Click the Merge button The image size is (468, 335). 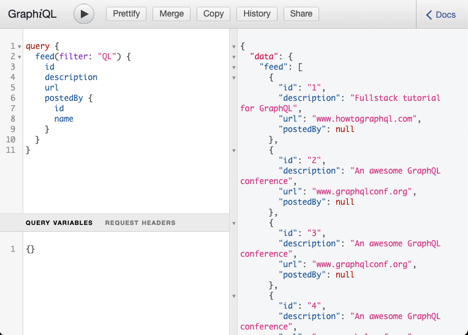click(172, 14)
